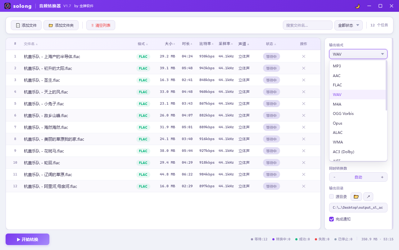Click the 添加文件 add files icon

[x=18, y=25]
